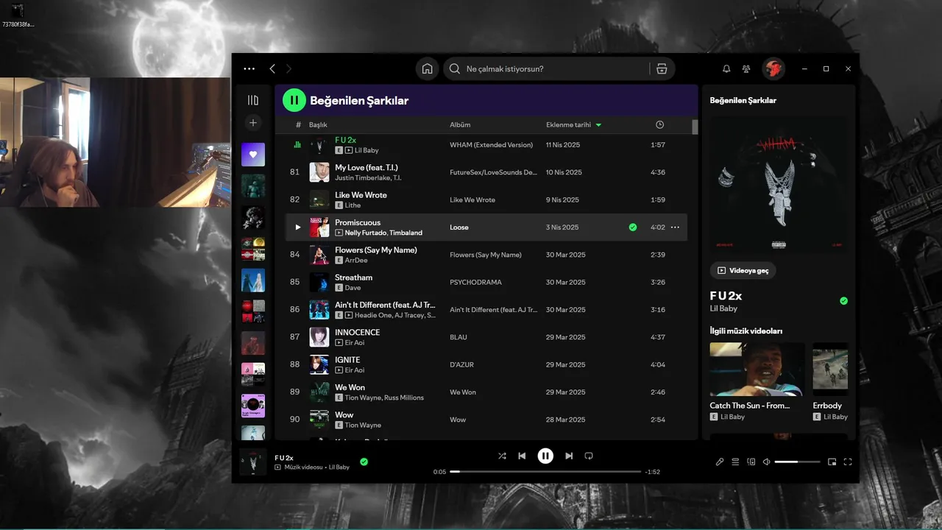
Task: Toggle shuffle in the player bar
Action: (x=502, y=456)
